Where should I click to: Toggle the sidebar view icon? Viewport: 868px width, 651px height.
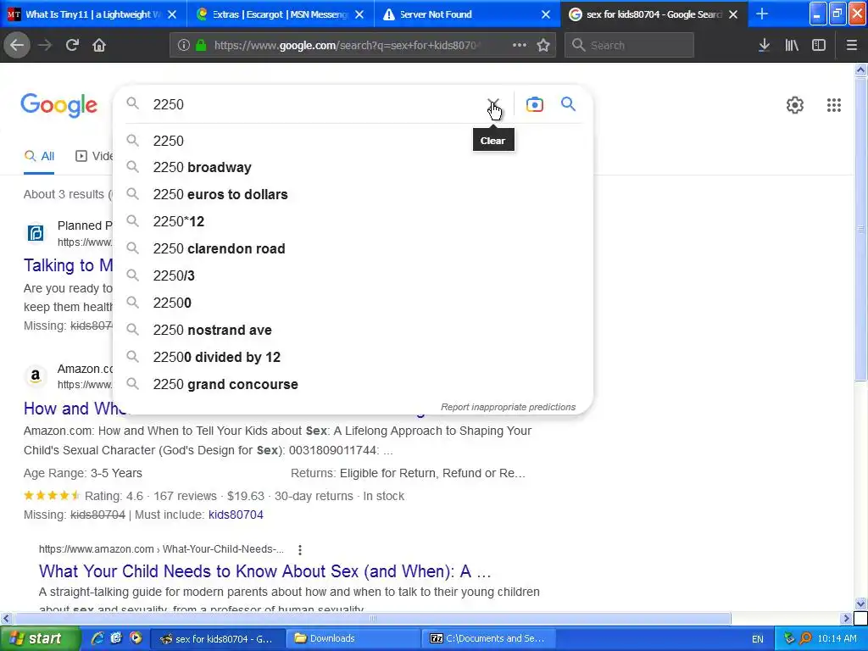(x=819, y=46)
